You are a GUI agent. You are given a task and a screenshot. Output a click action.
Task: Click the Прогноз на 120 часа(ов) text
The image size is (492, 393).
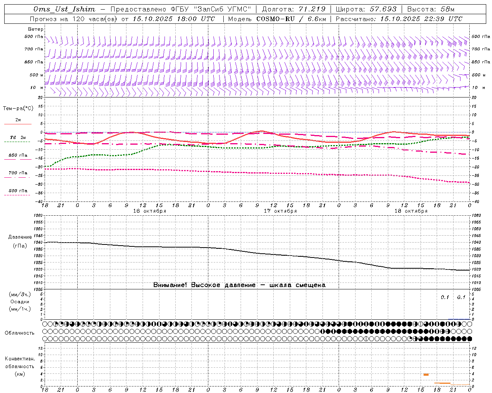pos(74,19)
